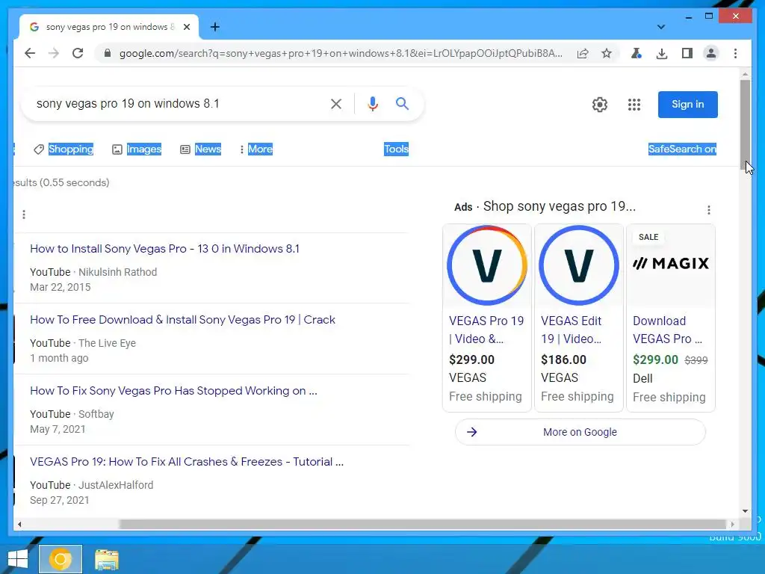The height and width of the screenshot is (574, 765).
Task: Open the Google apps grid
Action: [x=634, y=105]
